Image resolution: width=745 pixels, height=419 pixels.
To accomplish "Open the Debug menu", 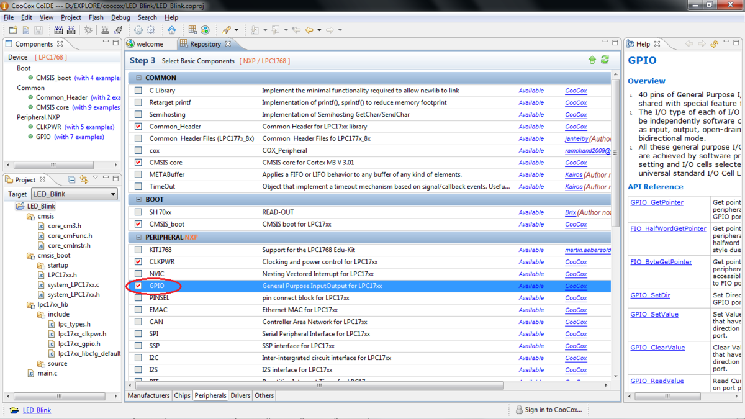I will coord(120,17).
